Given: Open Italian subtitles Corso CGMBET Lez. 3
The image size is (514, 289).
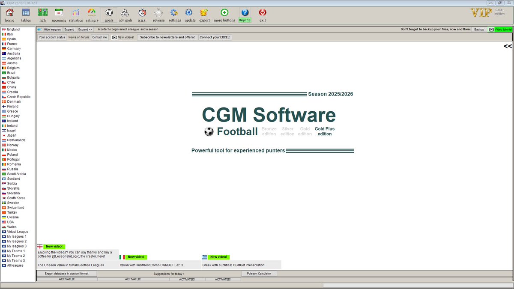Looking at the screenshot, I should [x=160, y=265].
